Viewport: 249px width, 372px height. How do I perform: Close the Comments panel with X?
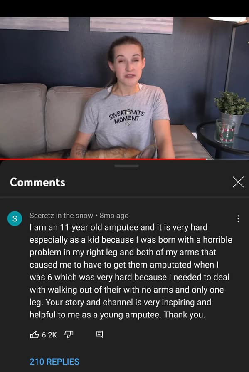click(238, 182)
